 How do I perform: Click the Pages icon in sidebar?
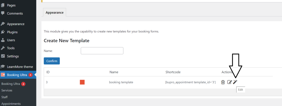pyautogui.click(x=3, y=5)
